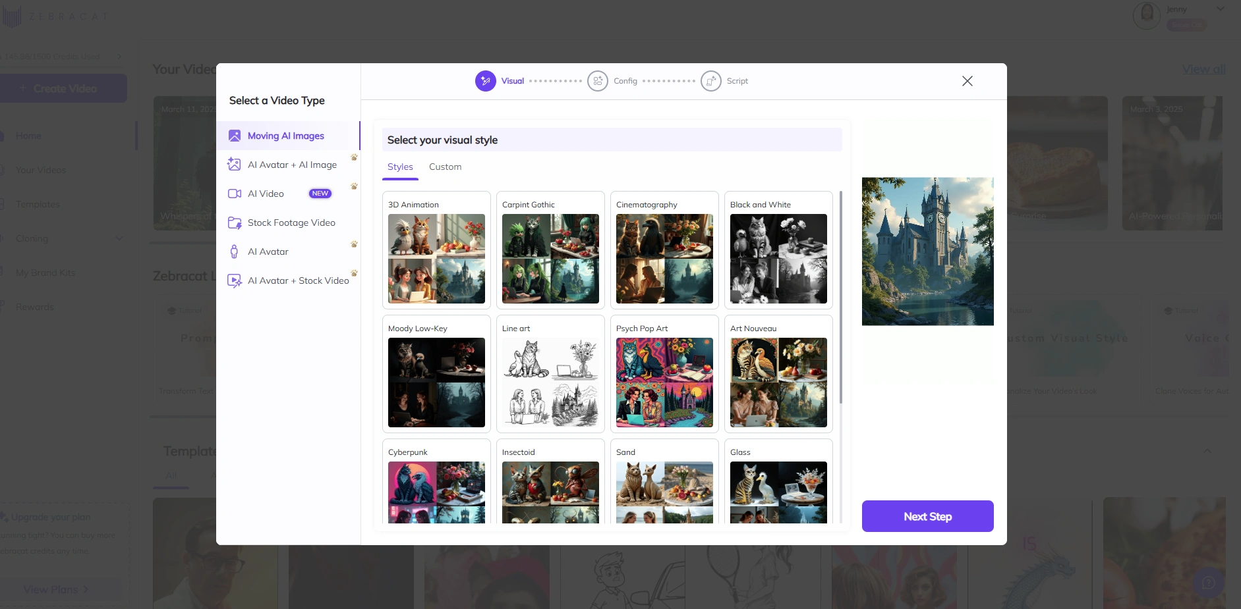The width and height of the screenshot is (1241, 609).
Task: Select AI Avatar video type
Action: point(288,252)
